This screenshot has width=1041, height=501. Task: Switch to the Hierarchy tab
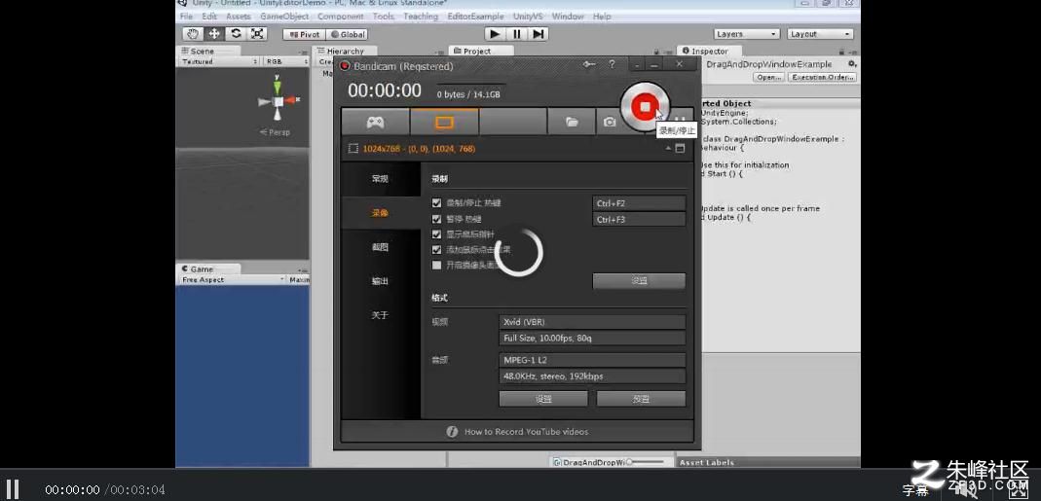coord(345,52)
